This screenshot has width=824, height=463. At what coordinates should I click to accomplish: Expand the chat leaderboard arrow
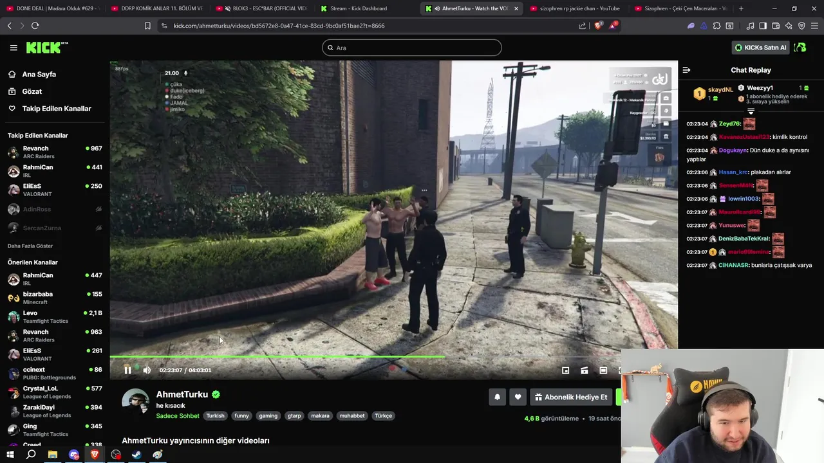[x=751, y=111]
